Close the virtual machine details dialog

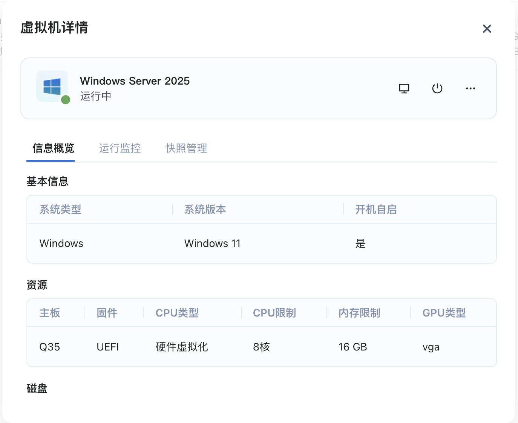click(487, 29)
